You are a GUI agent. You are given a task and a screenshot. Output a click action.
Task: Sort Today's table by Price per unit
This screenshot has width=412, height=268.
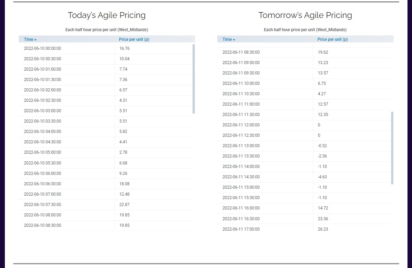tap(134, 39)
